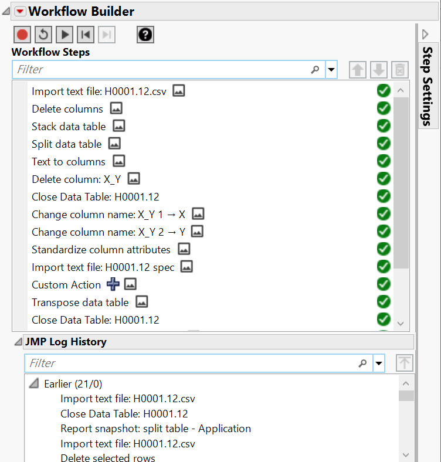Click the move step up arrow
Screen dimensions: 441x462
coord(357,70)
